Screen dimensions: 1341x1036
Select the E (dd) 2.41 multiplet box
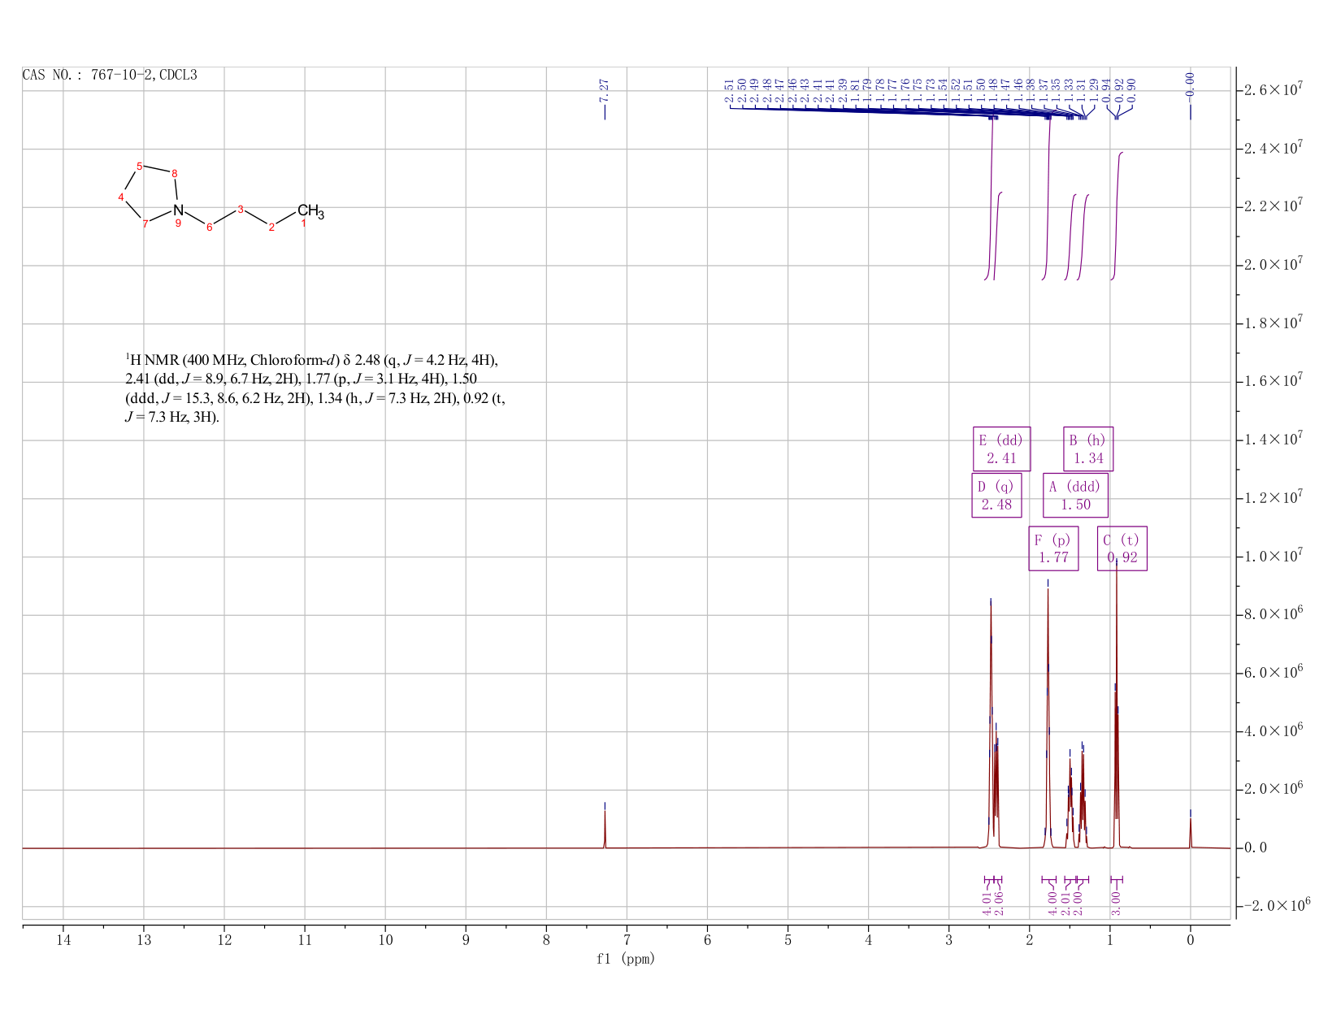1001,449
